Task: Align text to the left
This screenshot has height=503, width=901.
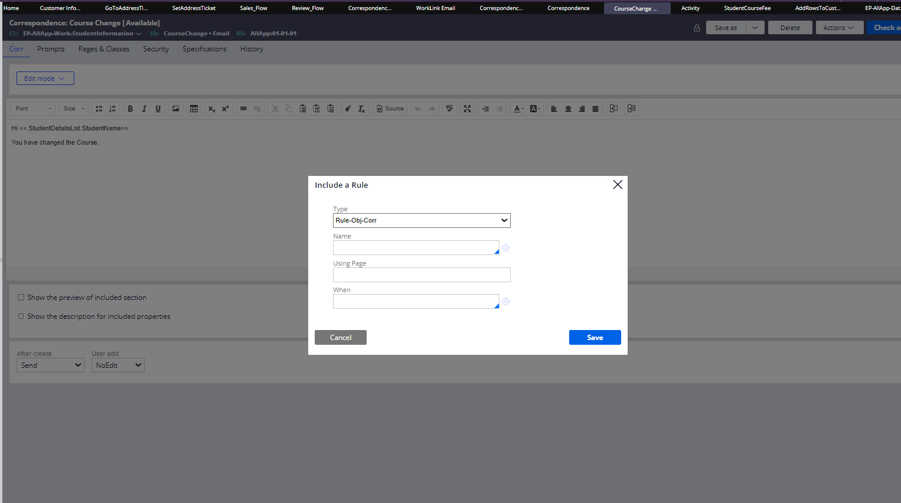Action: (554, 109)
